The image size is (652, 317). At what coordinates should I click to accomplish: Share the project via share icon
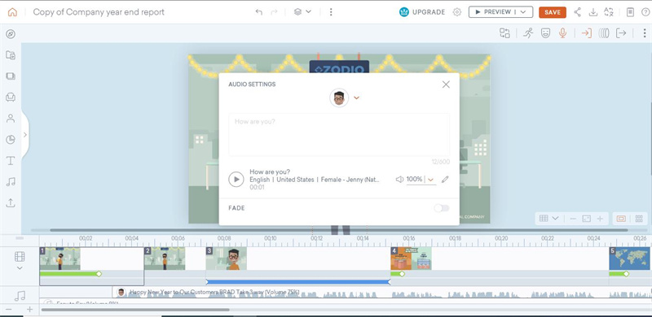[577, 12]
